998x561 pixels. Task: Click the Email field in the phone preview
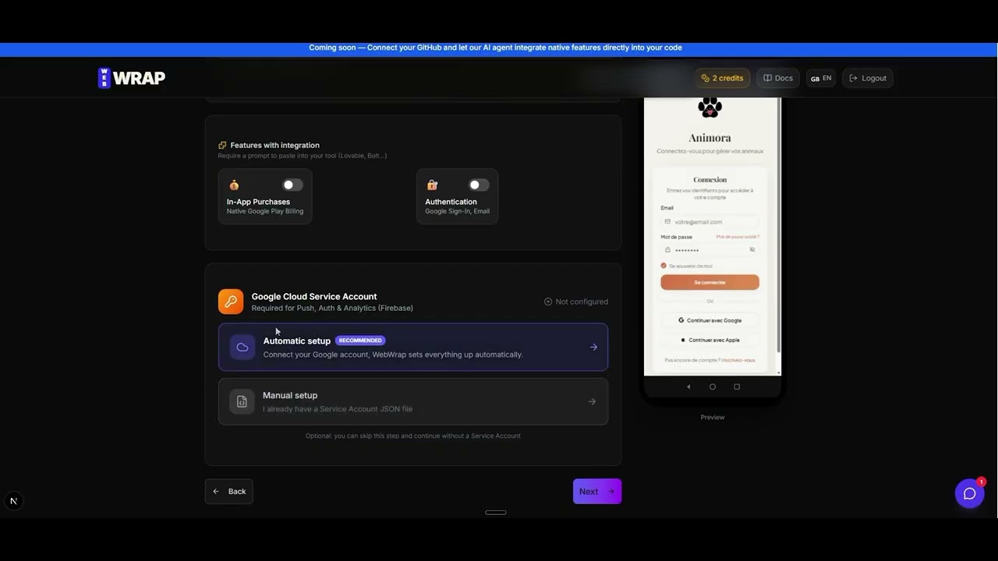(x=710, y=222)
